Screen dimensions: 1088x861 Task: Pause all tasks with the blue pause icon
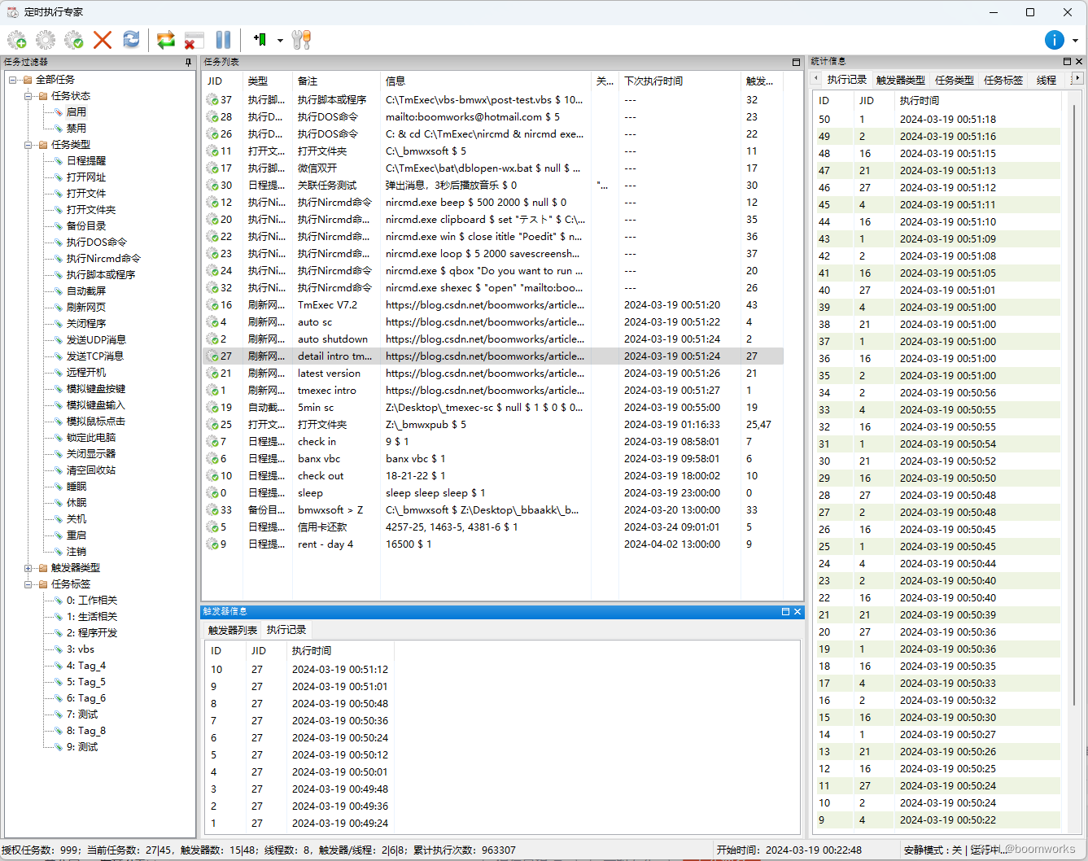point(223,39)
